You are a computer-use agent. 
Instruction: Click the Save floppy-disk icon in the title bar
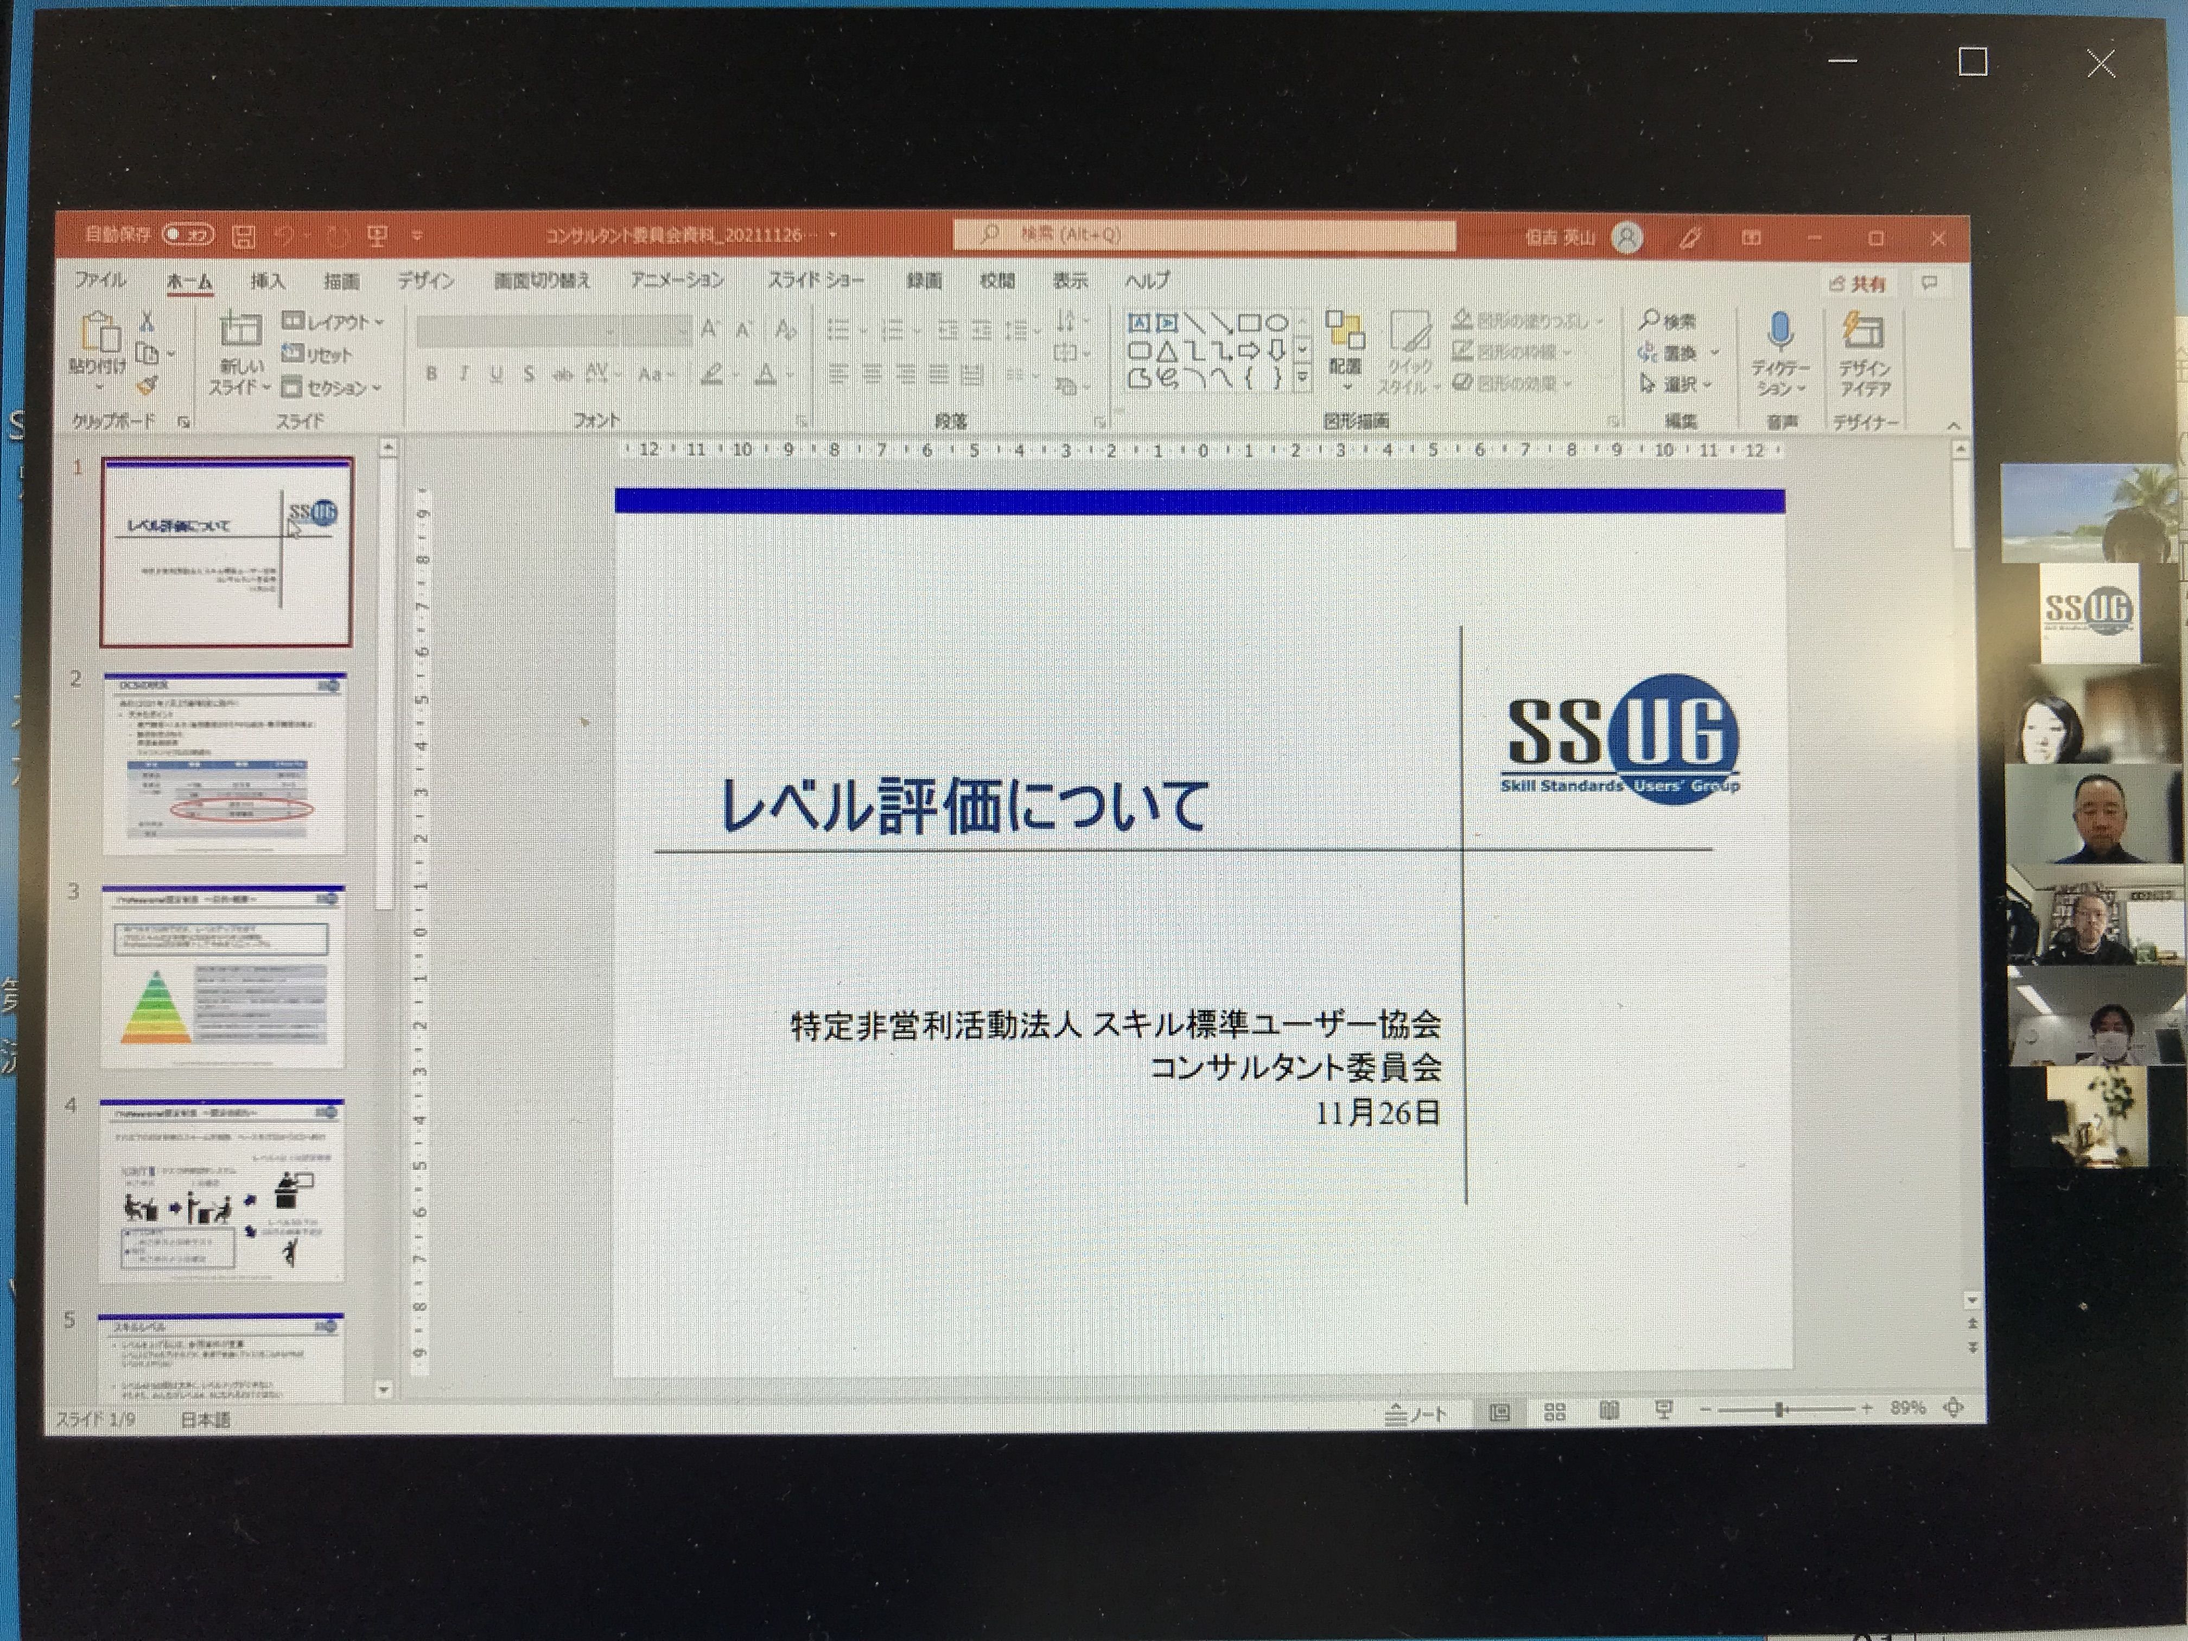(243, 236)
